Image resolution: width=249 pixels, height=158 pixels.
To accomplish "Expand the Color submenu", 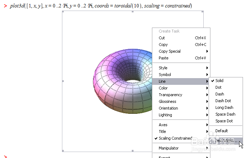I will [x=163, y=88].
